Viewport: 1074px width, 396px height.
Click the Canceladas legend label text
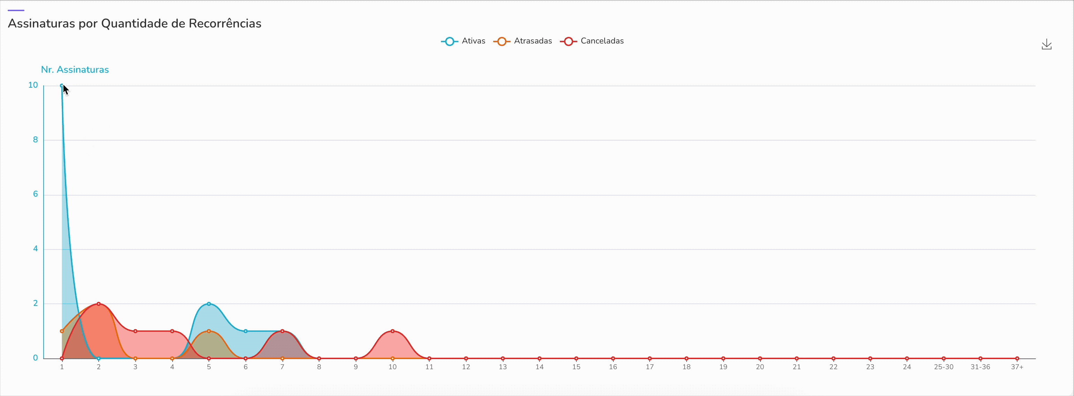click(602, 41)
